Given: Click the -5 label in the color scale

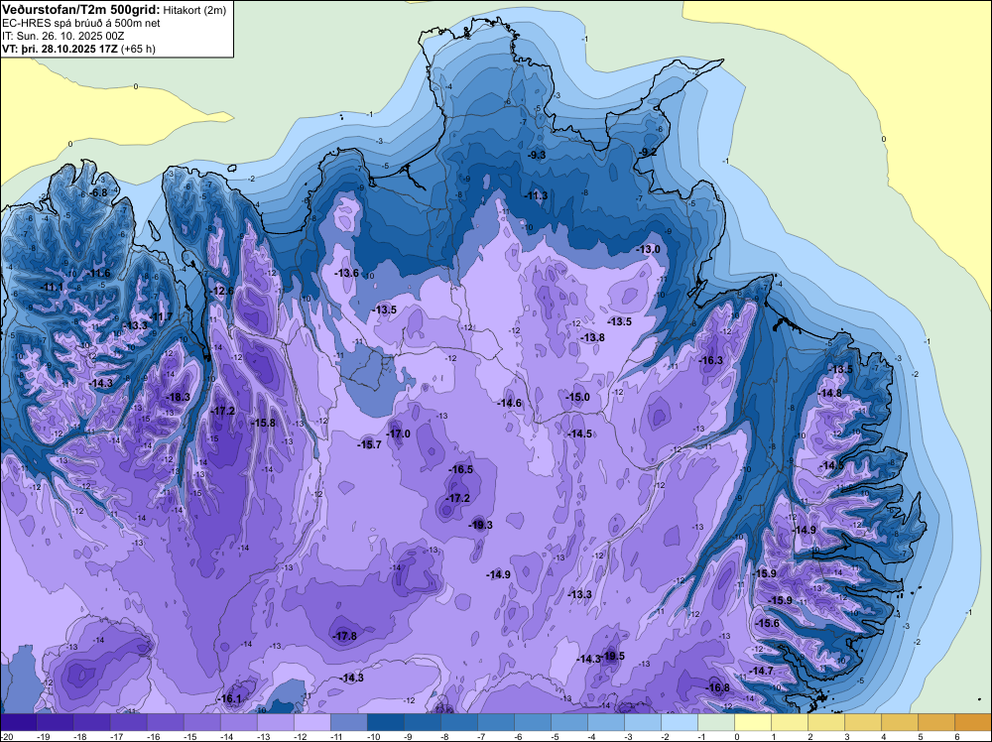Looking at the screenshot, I should tap(557, 736).
